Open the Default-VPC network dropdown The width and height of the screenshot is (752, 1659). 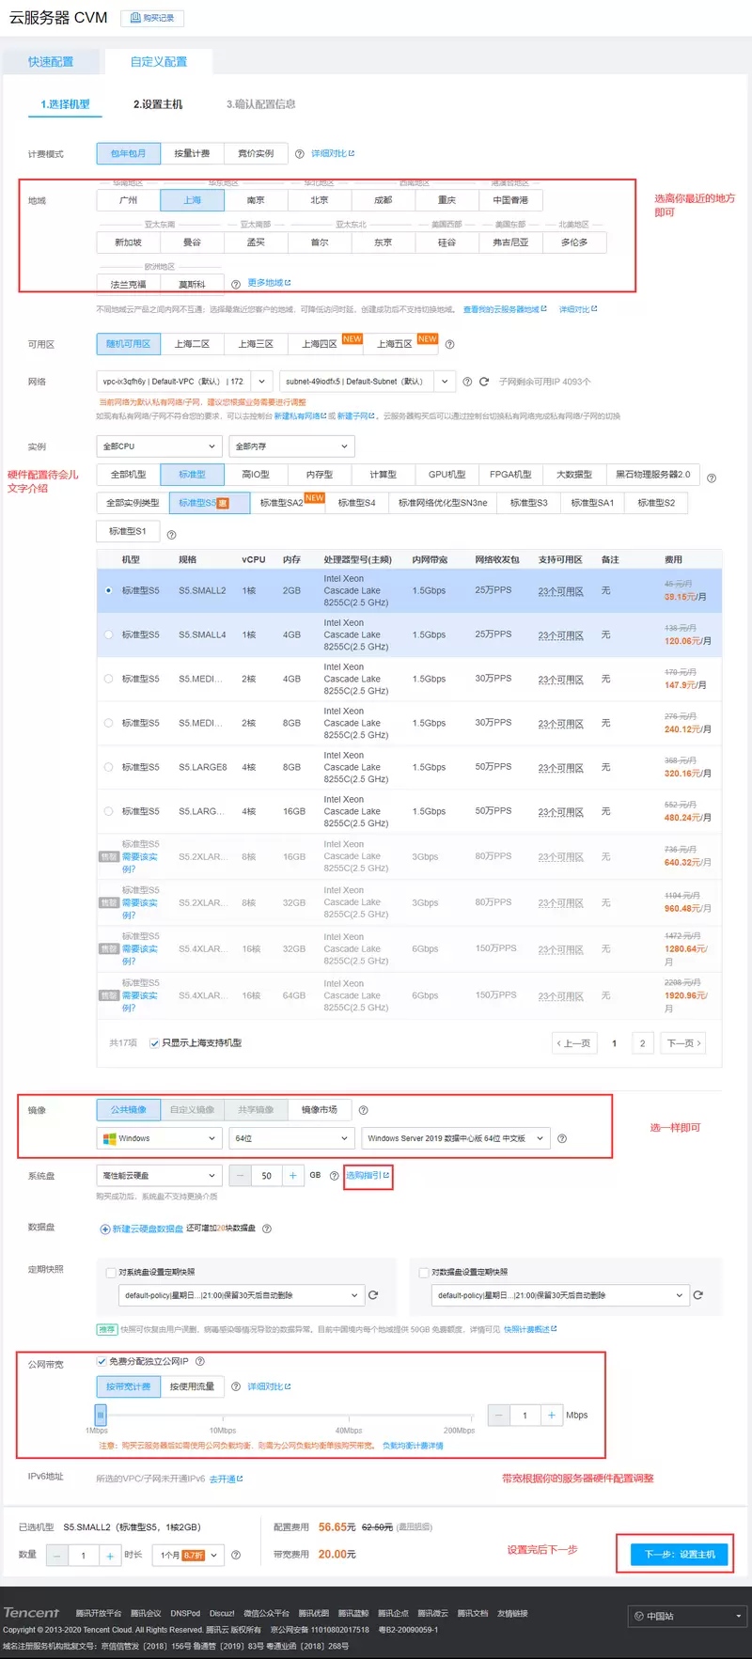pyautogui.click(x=185, y=382)
